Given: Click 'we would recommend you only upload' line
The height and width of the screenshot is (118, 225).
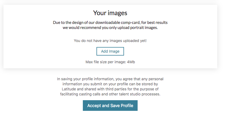Looking at the screenshot, I should pyautogui.click(x=96, y=28).
